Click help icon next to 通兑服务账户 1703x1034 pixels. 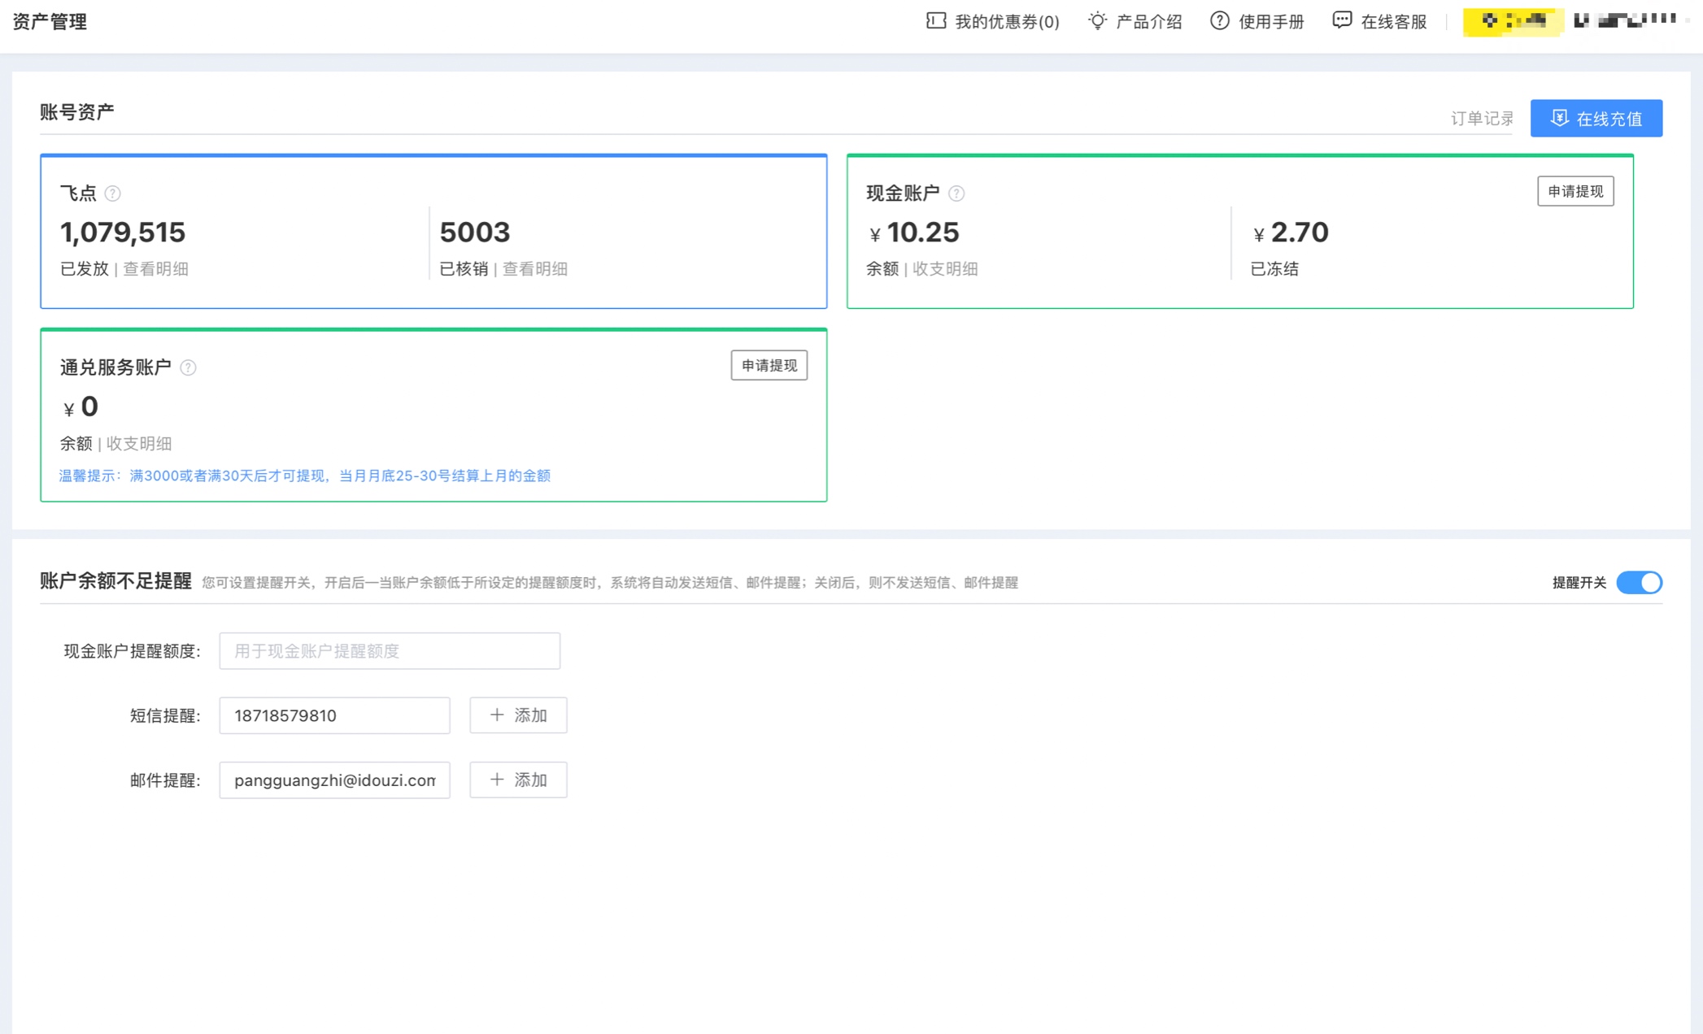pyautogui.click(x=188, y=367)
